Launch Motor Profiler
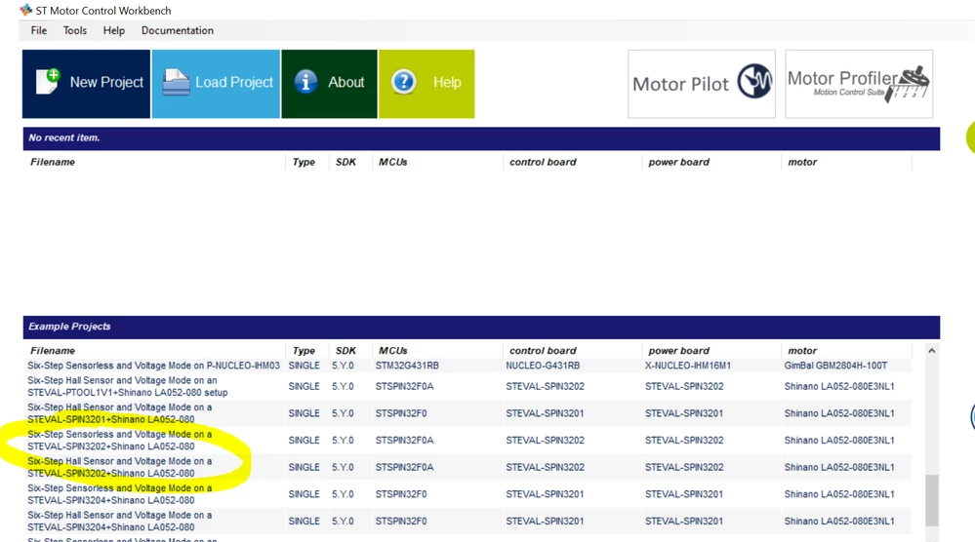This screenshot has height=542, width=975. click(859, 84)
